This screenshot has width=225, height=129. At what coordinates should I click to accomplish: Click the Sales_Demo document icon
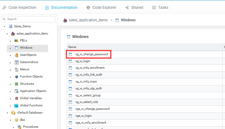click(x=10, y=26)
